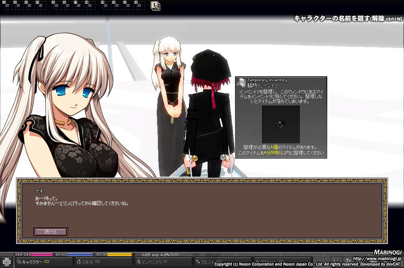Pick up the ring item in Temporary Inventory

click(x=281, y=125)
